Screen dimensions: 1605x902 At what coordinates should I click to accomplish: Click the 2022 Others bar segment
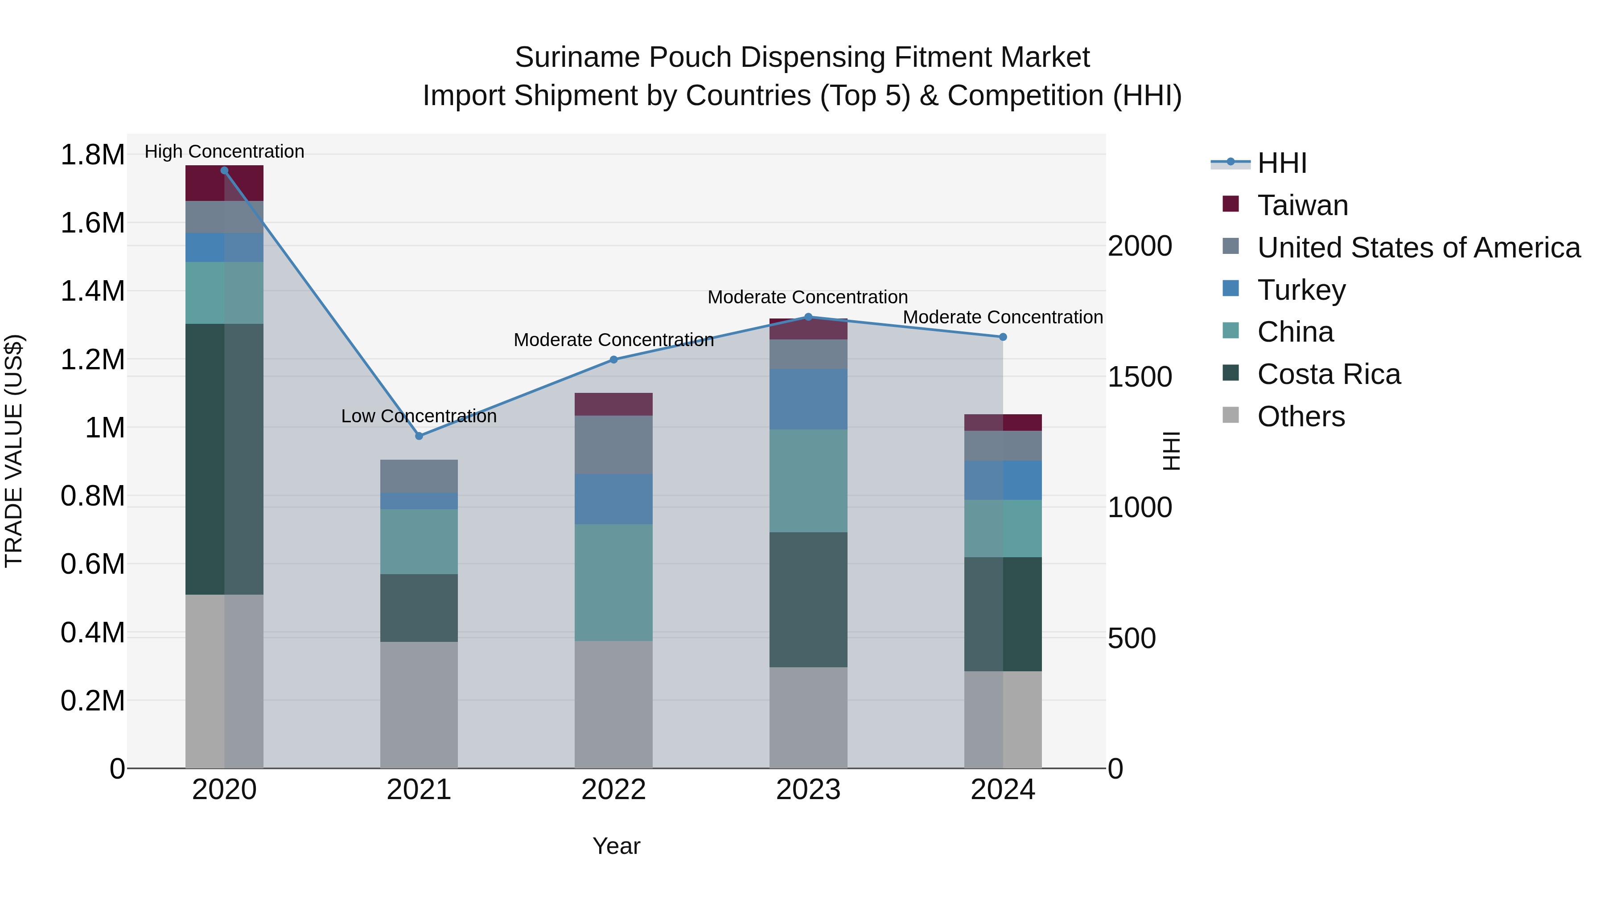pyautogui.click(x=614, y=705)
